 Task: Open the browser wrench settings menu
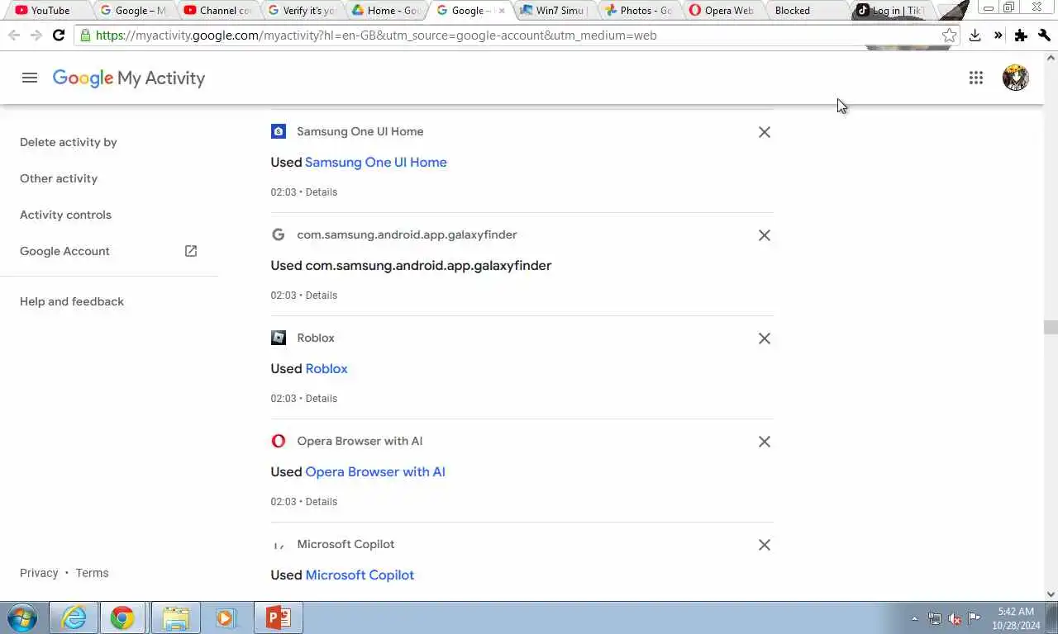click(x=1045, y=35)
